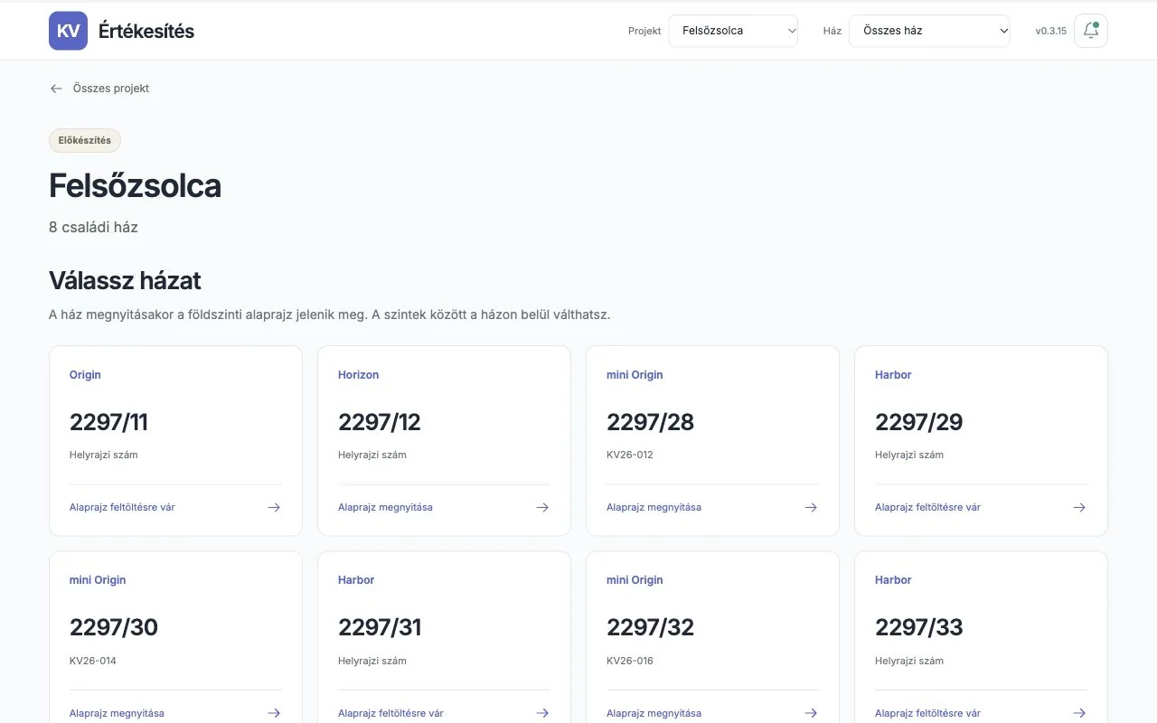Image resolution: width=1157 pixels, height=723 pixels.
Task: Click the arrow icon on card 2297/11
Action: pos(274,507)
